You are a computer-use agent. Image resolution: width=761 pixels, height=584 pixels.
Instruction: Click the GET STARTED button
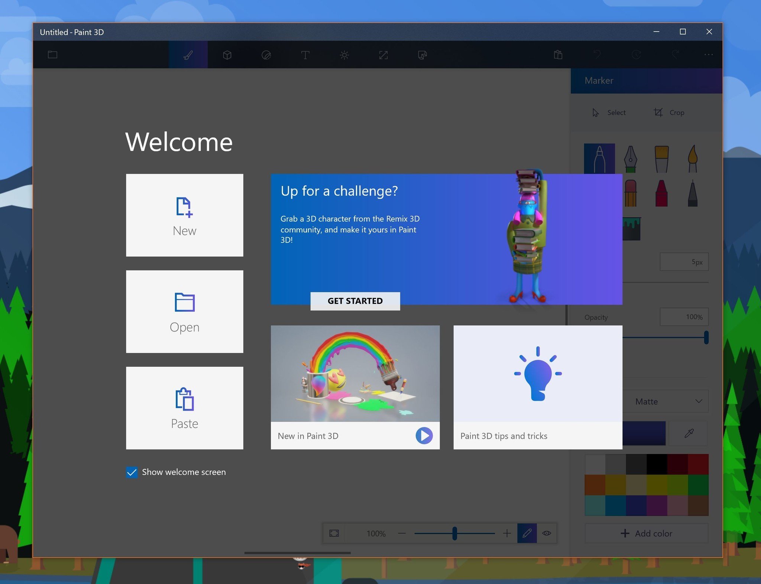pyautogui.click(x=355, y=301)
